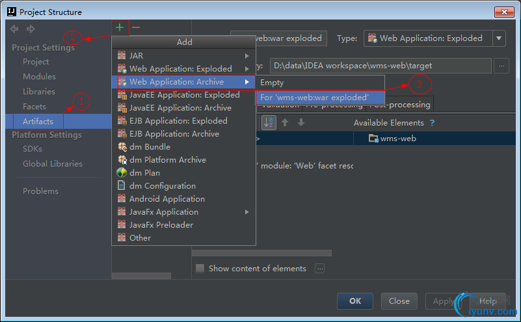
Task: Close the Project Structure dialog window
Action: [504, 12]
